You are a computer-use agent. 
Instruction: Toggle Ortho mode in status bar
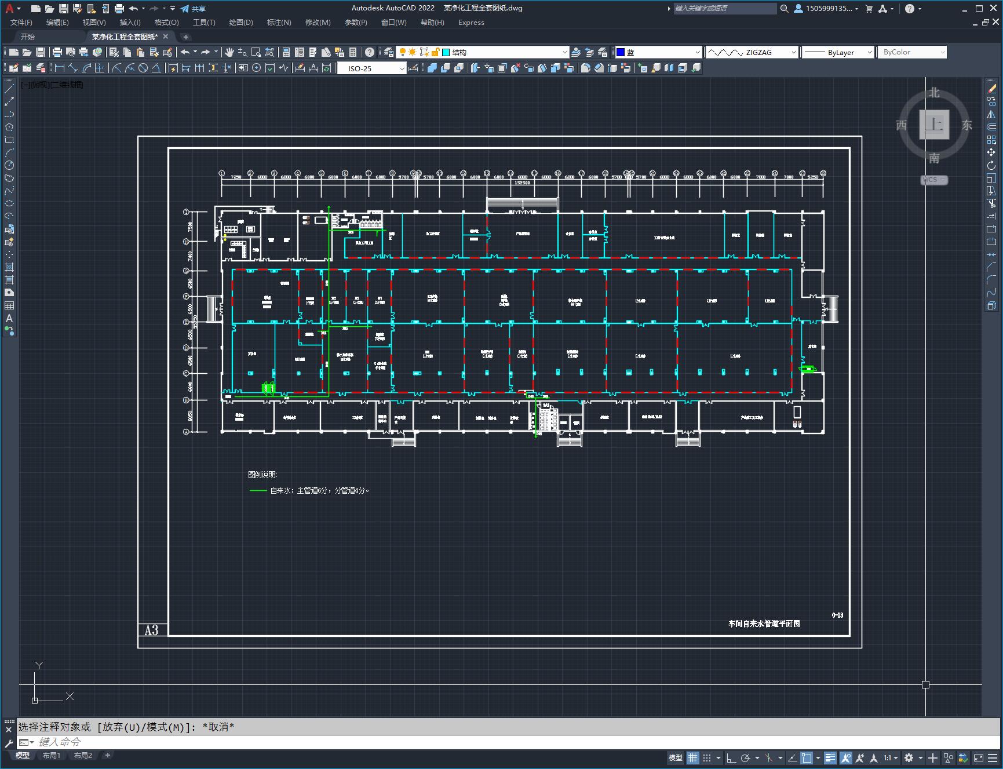[x=731, y=757]
